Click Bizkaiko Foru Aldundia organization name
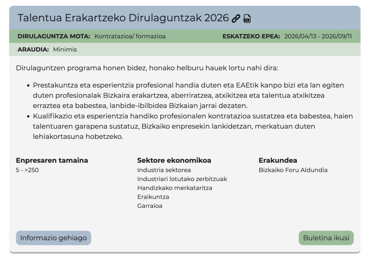Screen dimensions: 368x259 (x=293, y=170)
